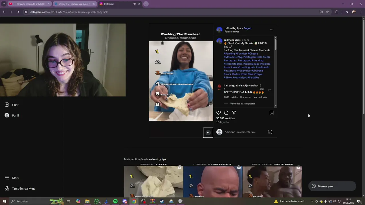
Task: Open File Explorer from taskbar
Action: (x=88, y=201)
